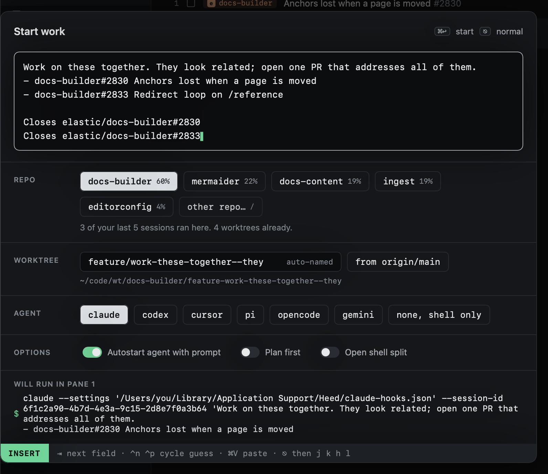Select gemini as the agent
This screenshot has width=548, height=474.
tap(358, 315)
